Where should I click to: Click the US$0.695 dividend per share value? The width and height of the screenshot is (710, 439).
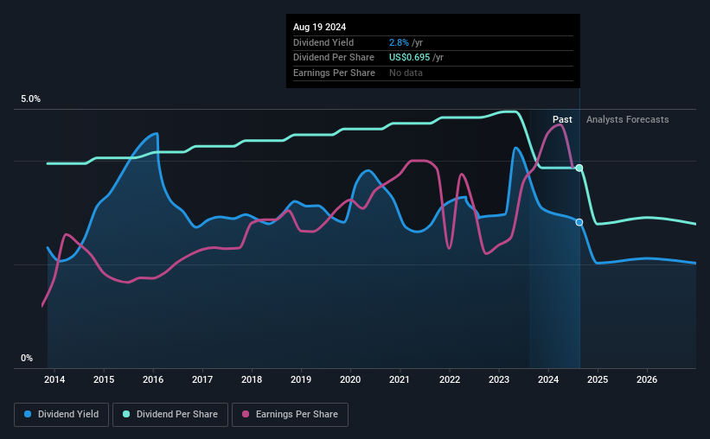409,58
